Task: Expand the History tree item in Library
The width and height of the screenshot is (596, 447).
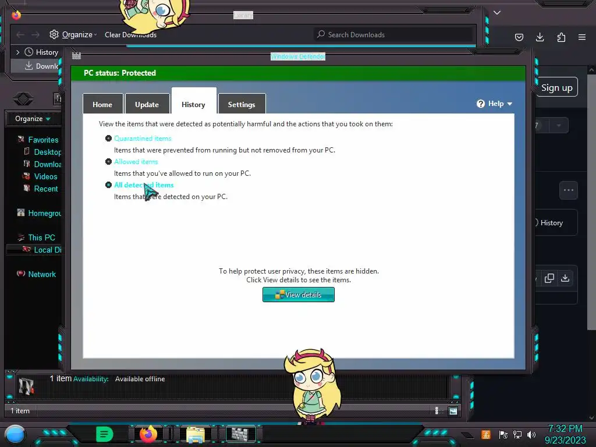Action: coord(17,52)
